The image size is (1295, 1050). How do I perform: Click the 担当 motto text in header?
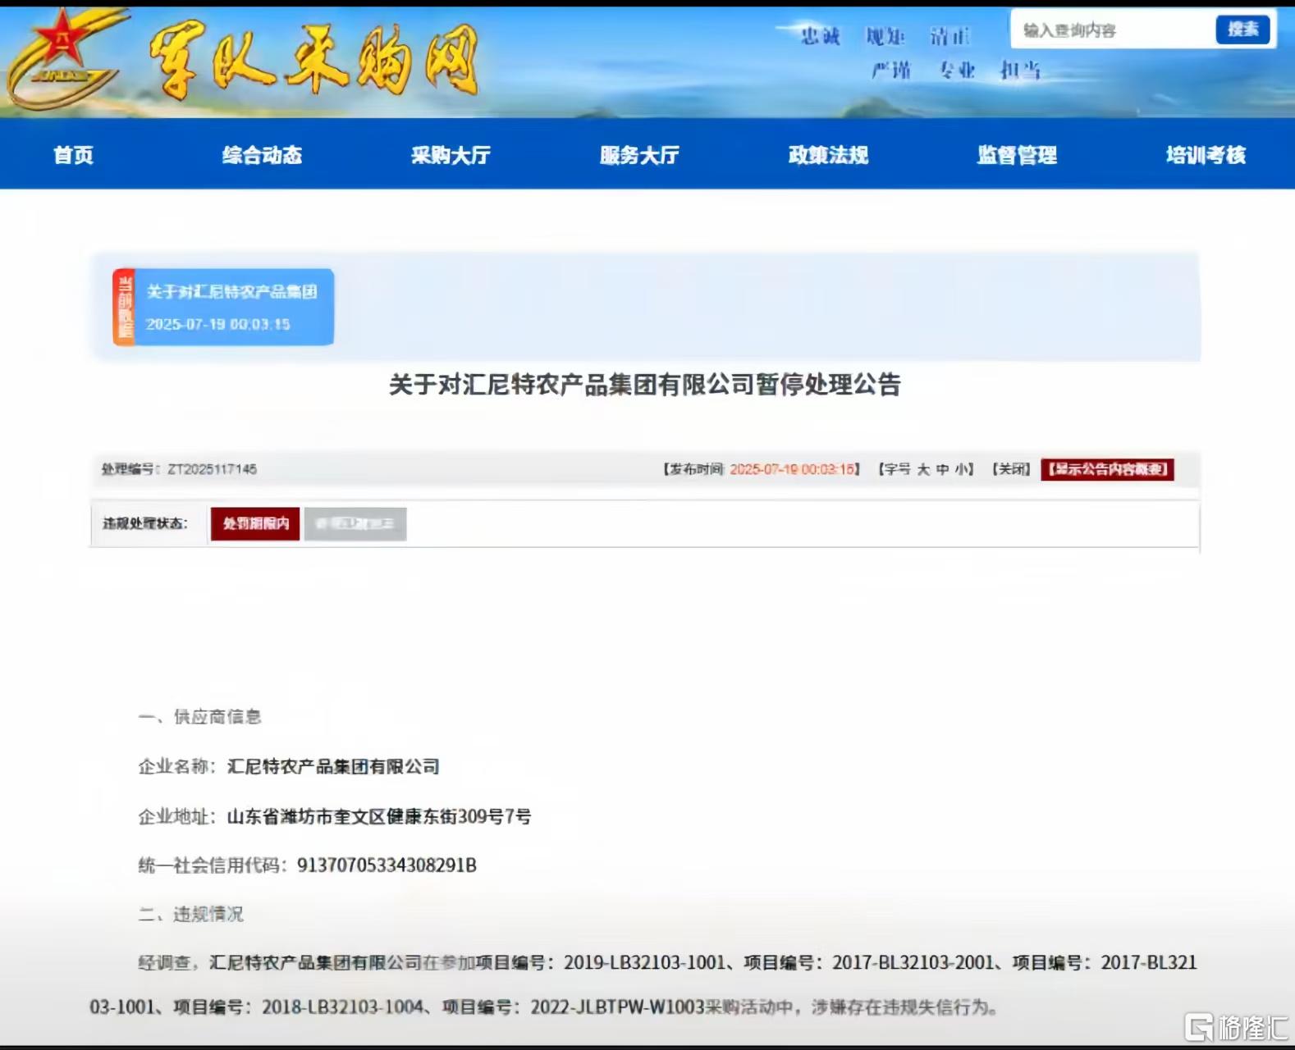1020,71
